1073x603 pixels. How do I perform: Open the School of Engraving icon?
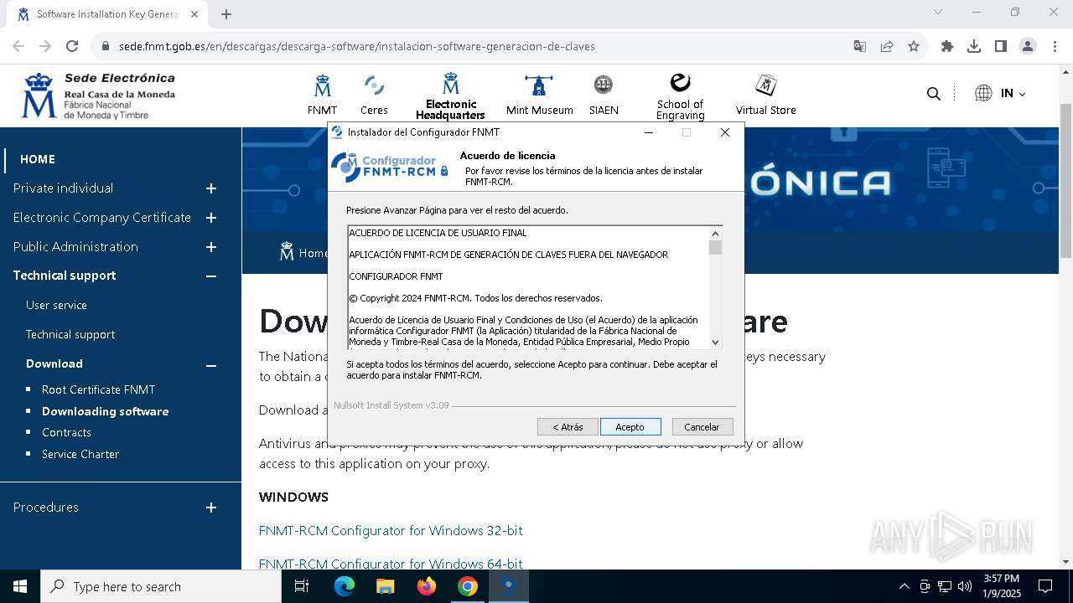(680, 82)
